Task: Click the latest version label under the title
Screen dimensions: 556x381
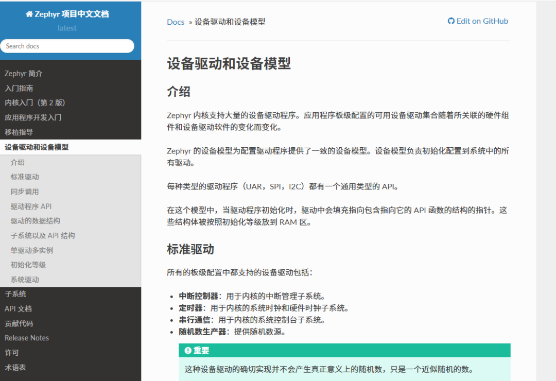Action: (67, 28)
